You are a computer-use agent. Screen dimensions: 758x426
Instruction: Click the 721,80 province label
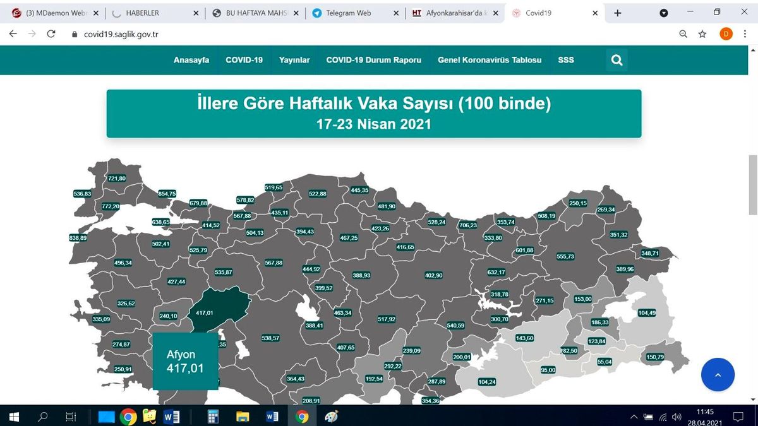pyautogui.click(x=117, y=179)
